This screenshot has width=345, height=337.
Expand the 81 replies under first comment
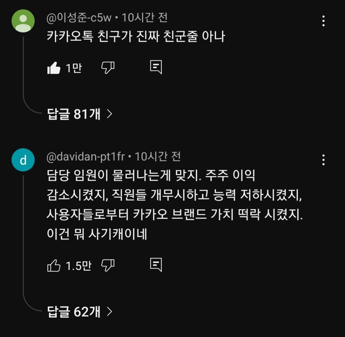(73, 114)
